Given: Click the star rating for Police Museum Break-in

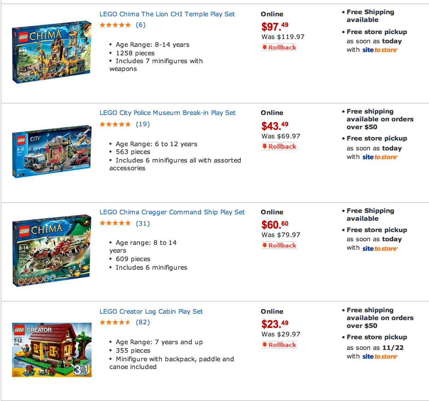Looking at the screenshot, I should (x=115, y=124).
